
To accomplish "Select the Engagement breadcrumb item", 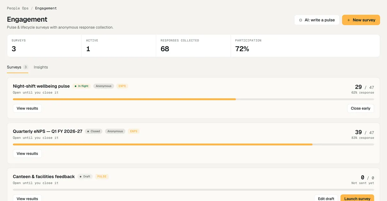I will (46, 8).
